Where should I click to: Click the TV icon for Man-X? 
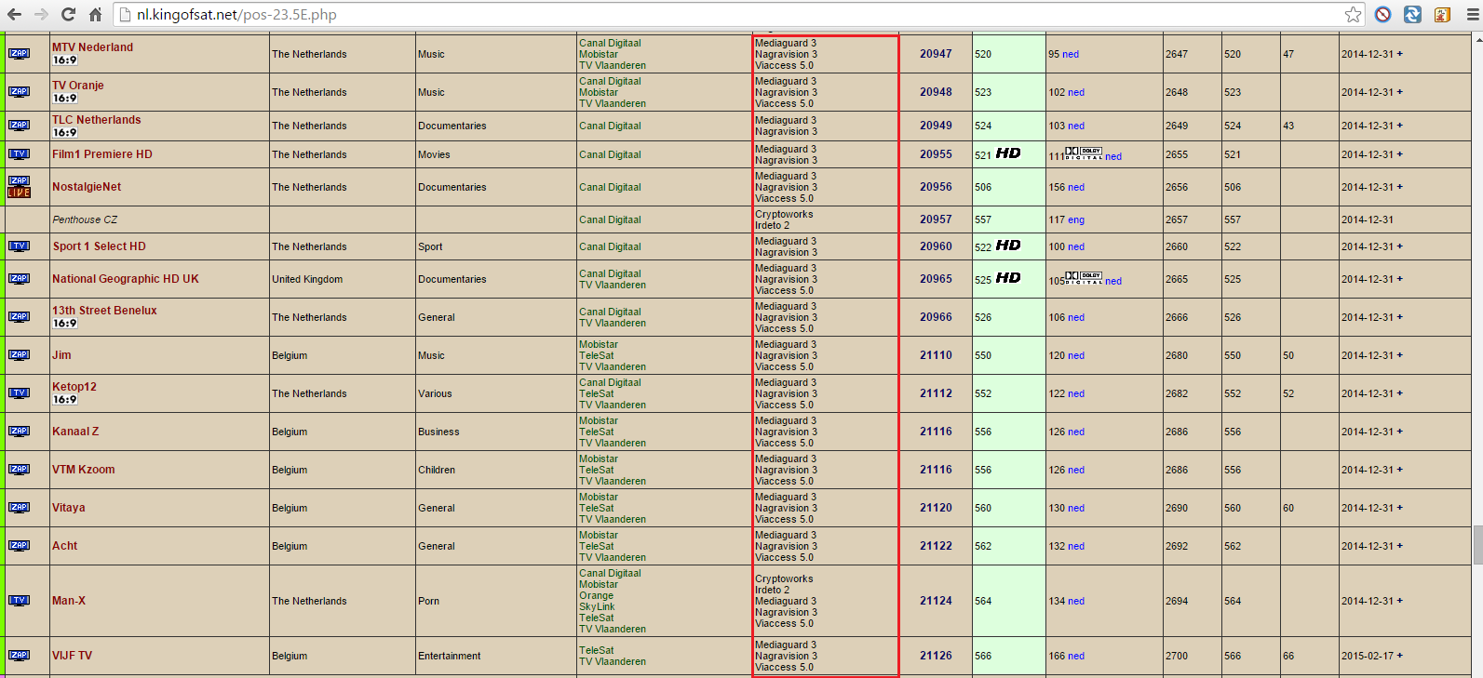tap(19, 601)
